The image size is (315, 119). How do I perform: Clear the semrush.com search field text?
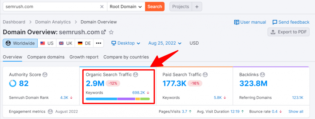(x=102, y=7)
